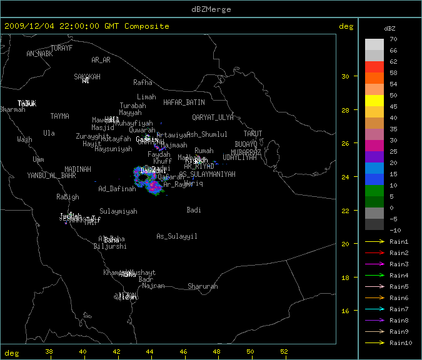This screenshot has height=360, width=422.
Task: Click the longitude 44 axis label
Action: pyautogui.click(x=149, y=351)
